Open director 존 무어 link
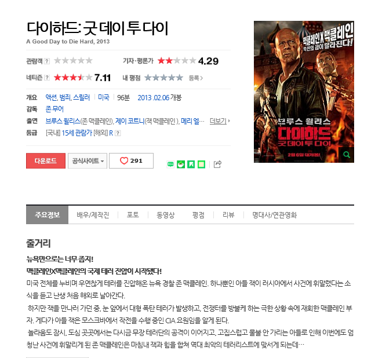 pos(54,109)
